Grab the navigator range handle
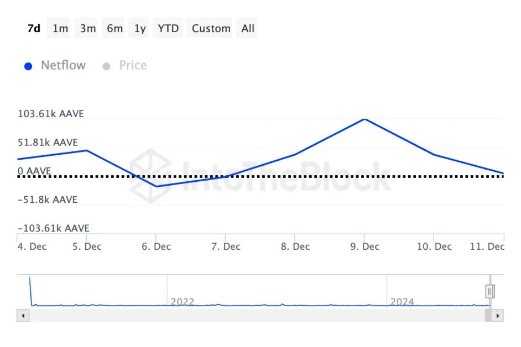Screen dimensions: 521x347 489,291
